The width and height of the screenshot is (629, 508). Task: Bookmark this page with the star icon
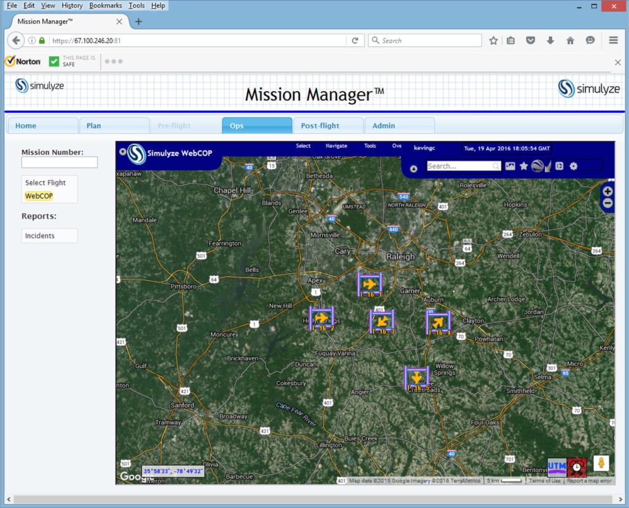(493, 41)
